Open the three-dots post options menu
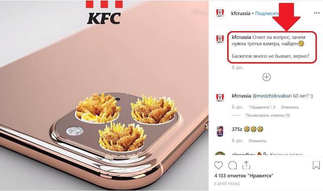This screenshot has height=191, width=323. tap(317, 13)
